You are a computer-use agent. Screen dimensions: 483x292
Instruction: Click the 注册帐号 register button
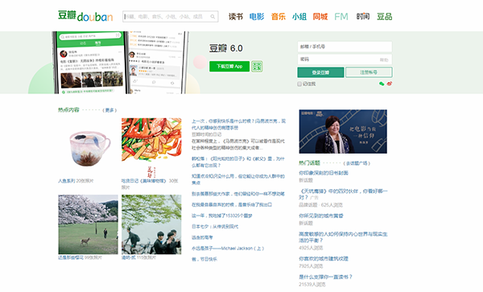click(x=369, y=72)
